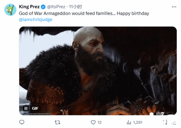Viewport: 181px width, 128px height.
Task: Open view analytics bar chart icon
Action: [129, 122]
